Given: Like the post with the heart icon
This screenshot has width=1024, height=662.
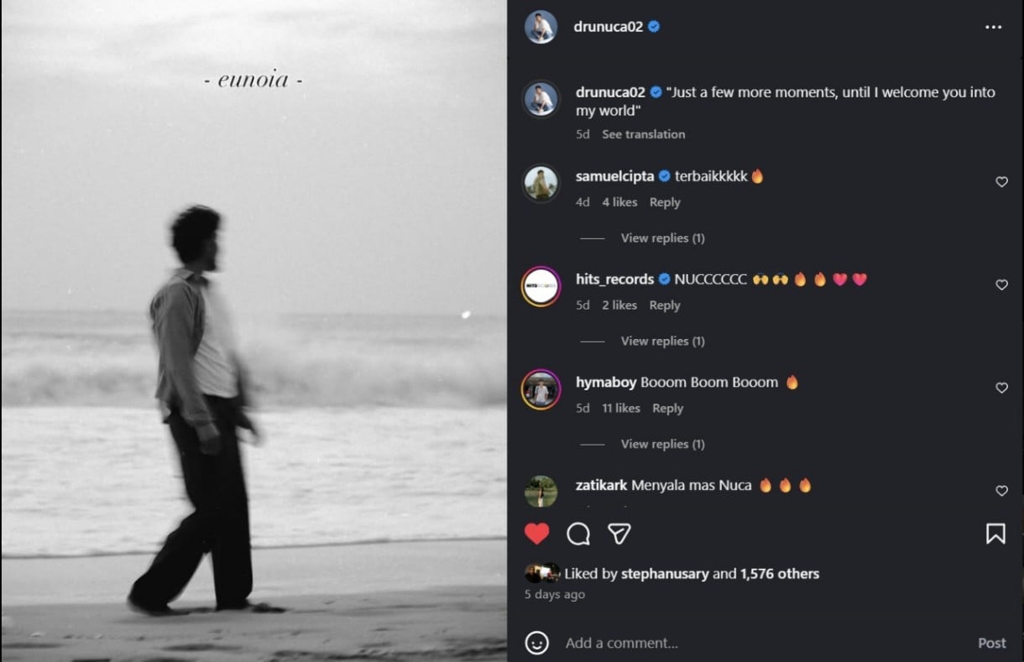Looking at the screenshot, I should [x=537, y=533].
